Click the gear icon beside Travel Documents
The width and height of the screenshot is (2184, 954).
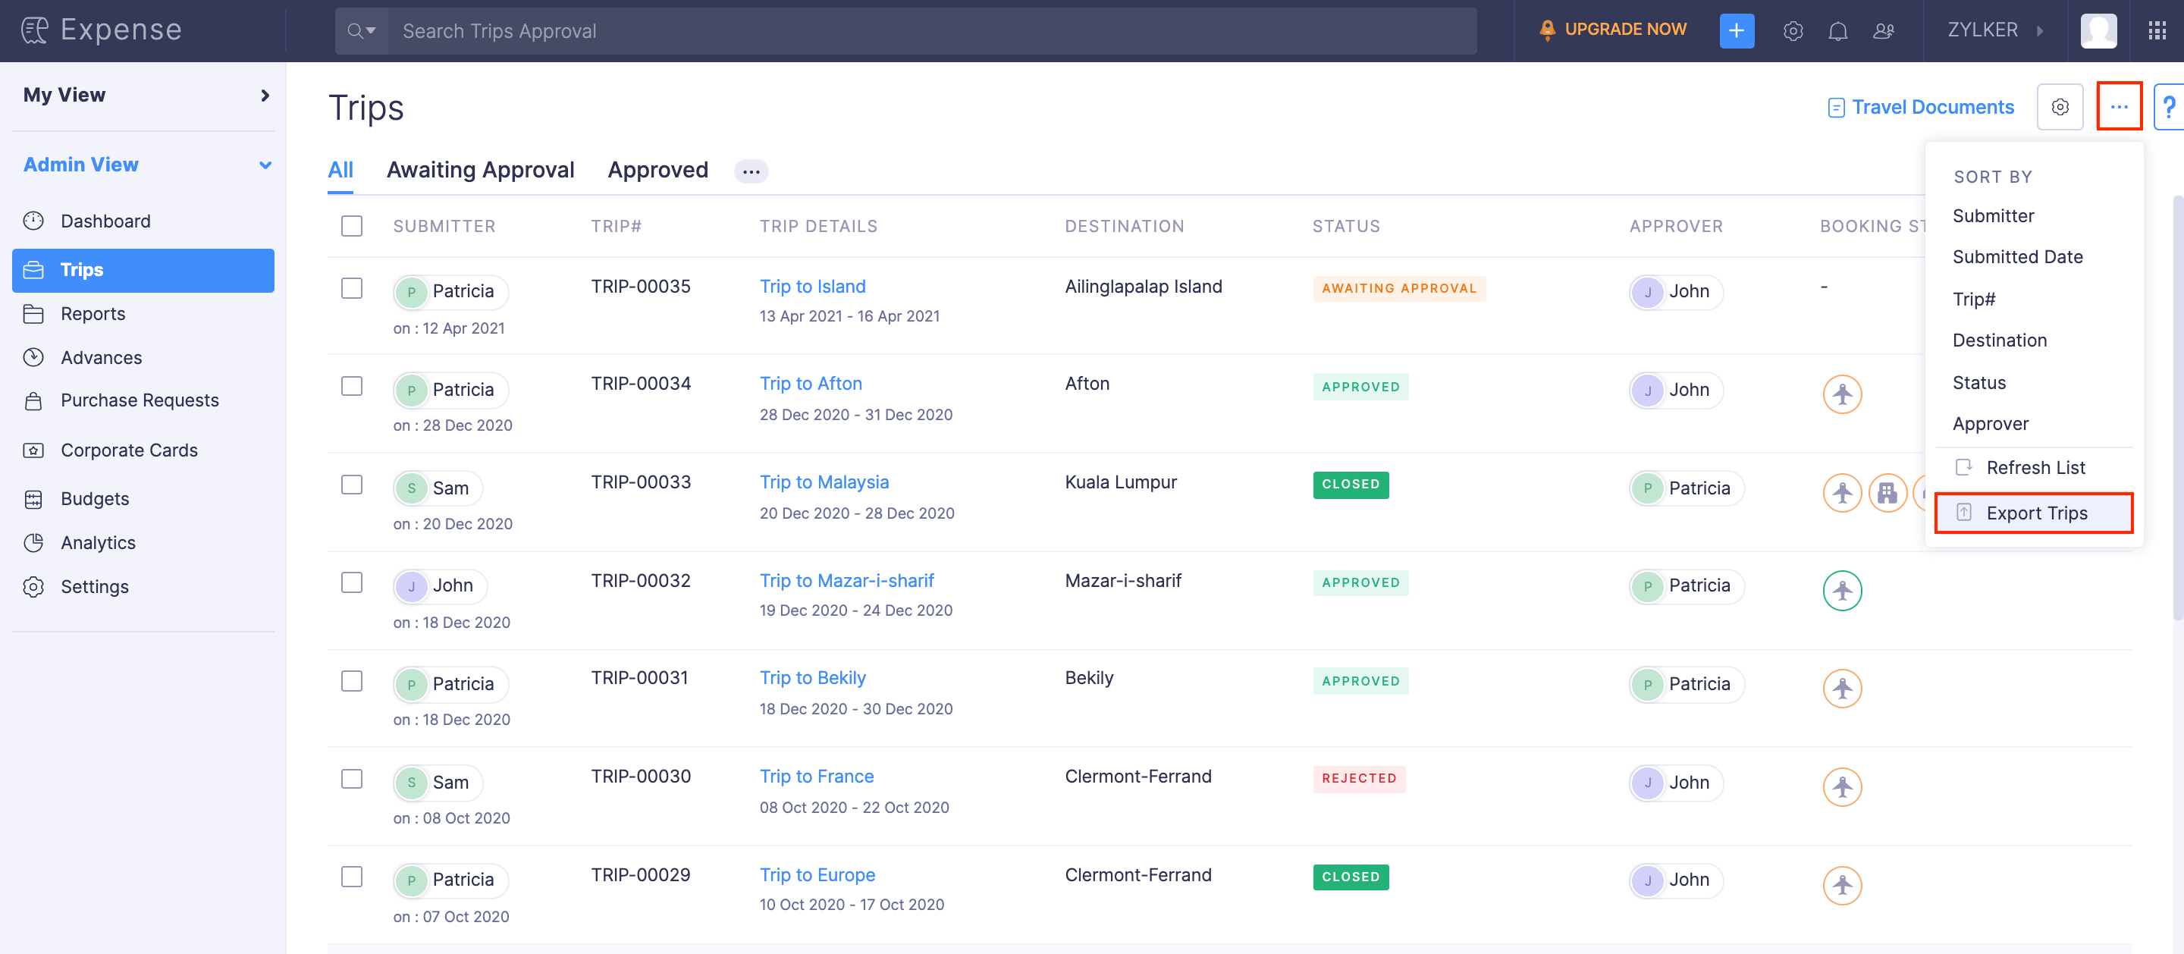point(2060,107)
